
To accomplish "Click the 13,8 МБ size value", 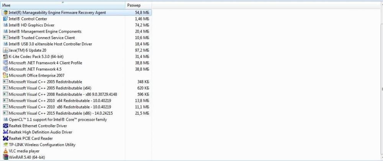I will point(142,101).
